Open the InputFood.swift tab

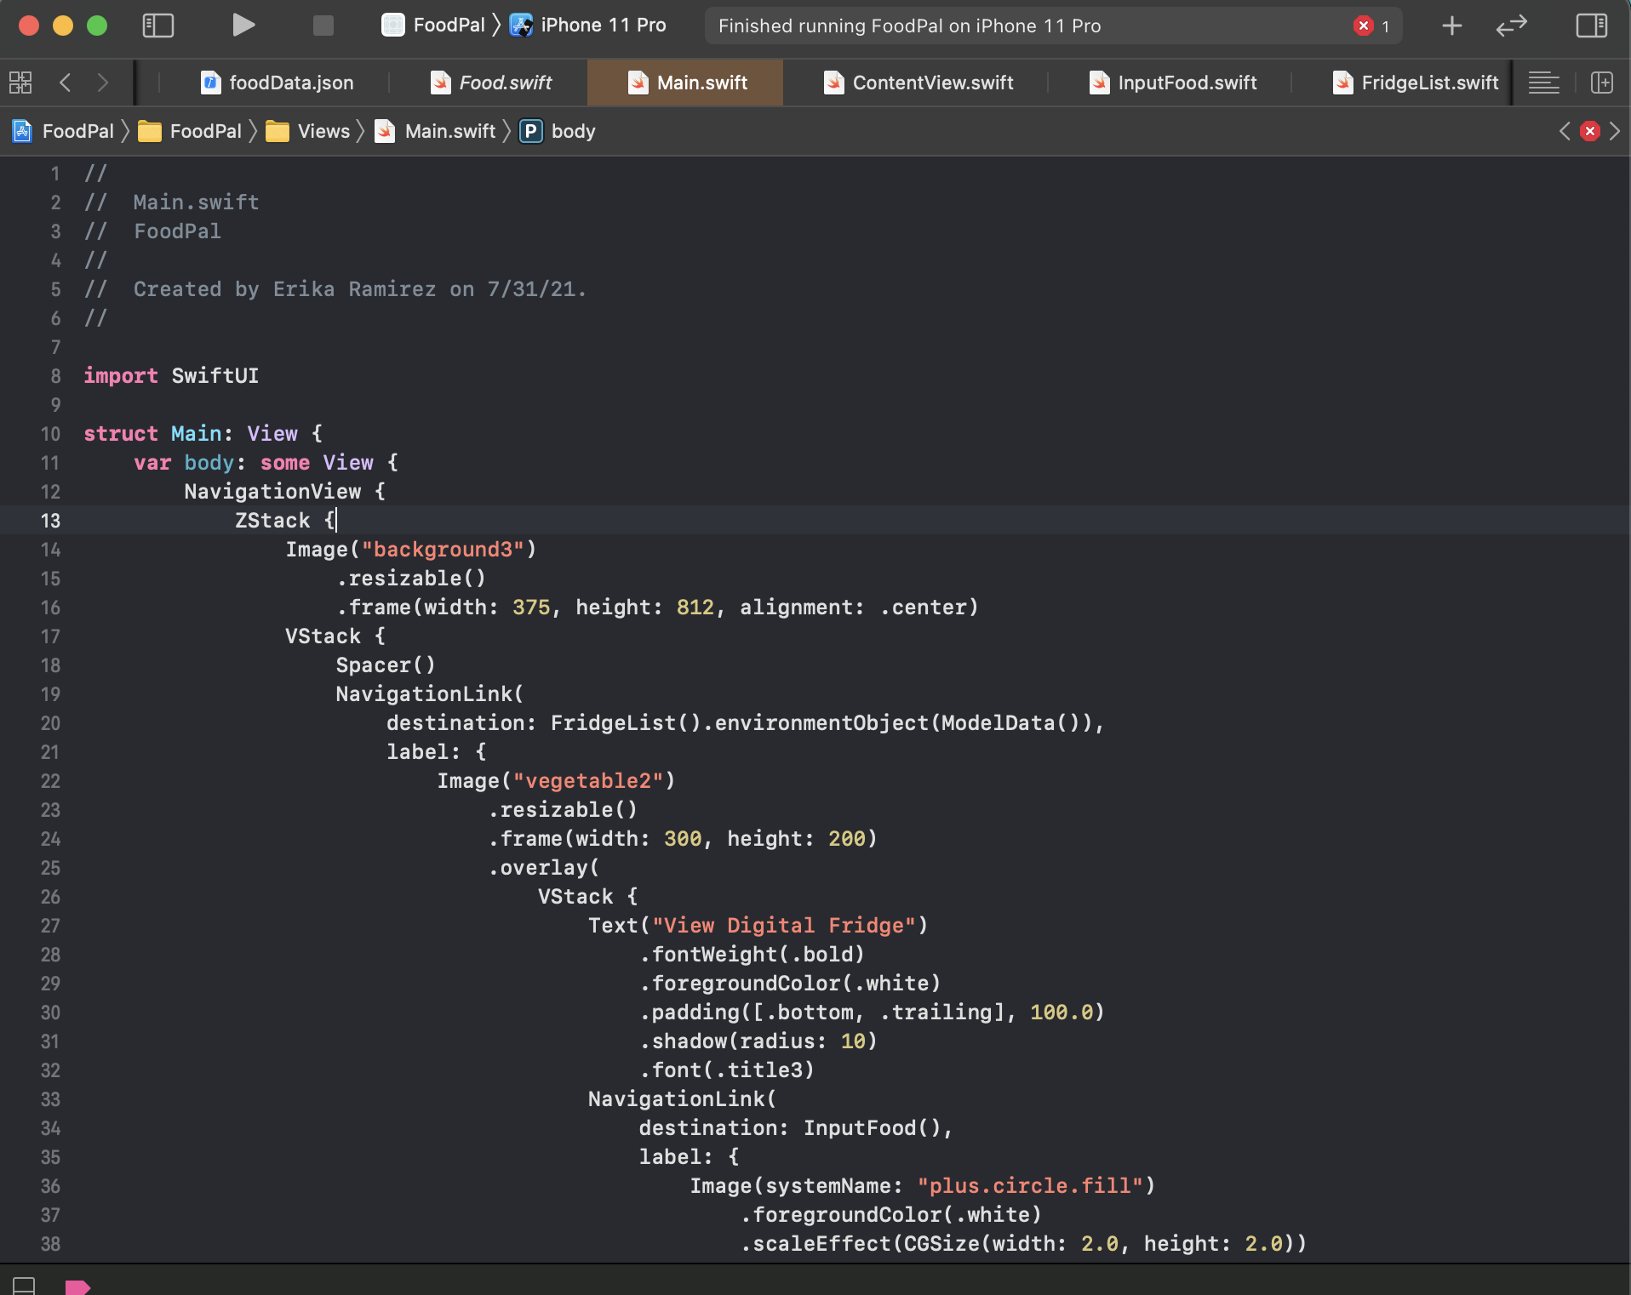1173,83
